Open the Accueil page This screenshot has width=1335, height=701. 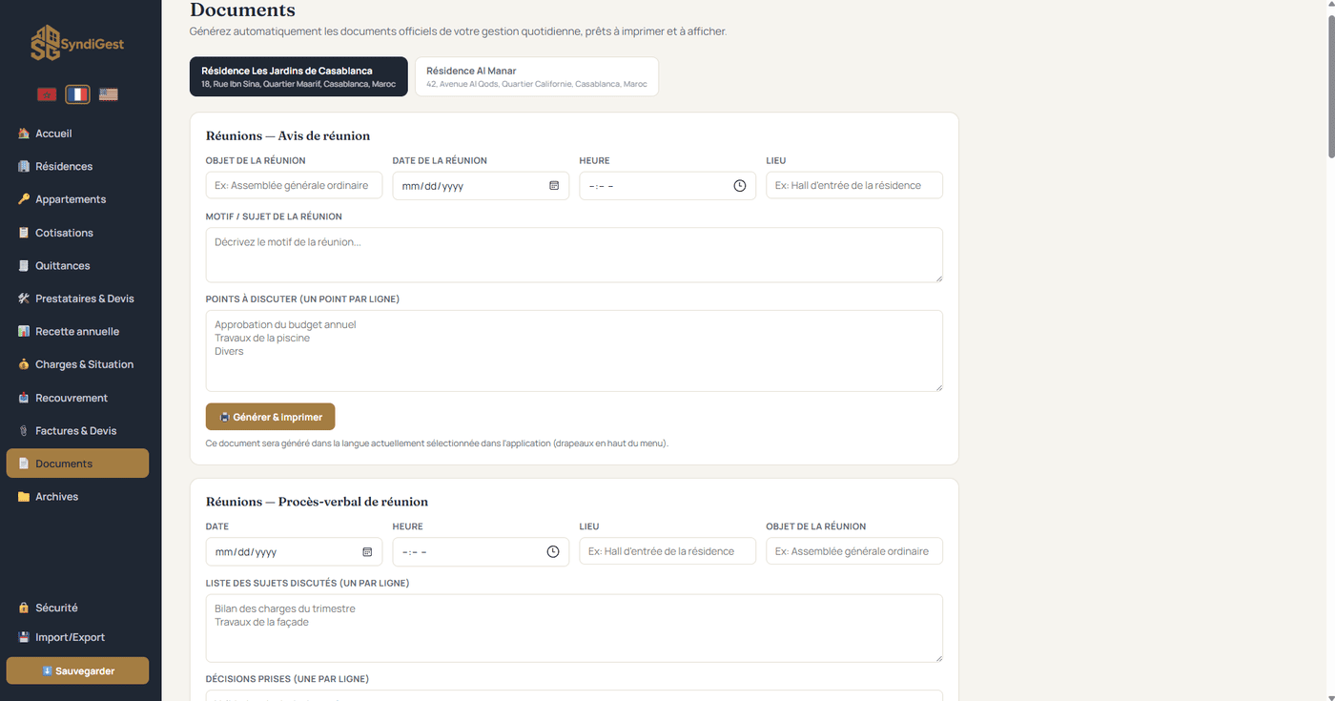pyautogui.click(x=77, y=134)
